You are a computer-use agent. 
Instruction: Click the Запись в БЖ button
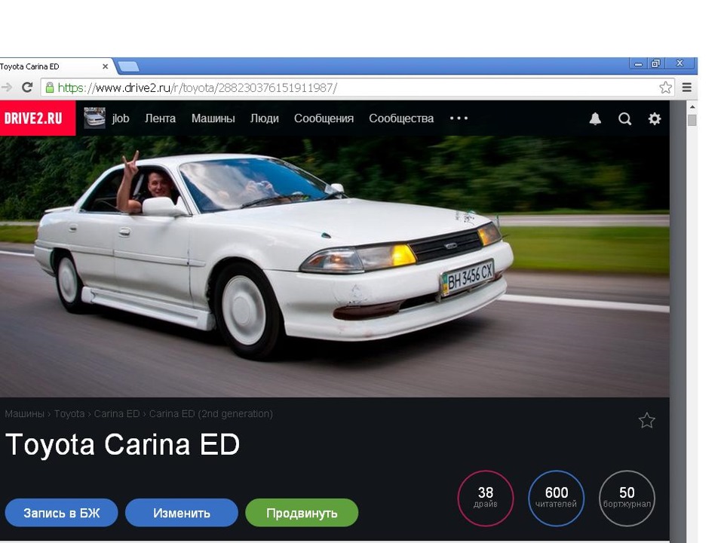(61, 513)
